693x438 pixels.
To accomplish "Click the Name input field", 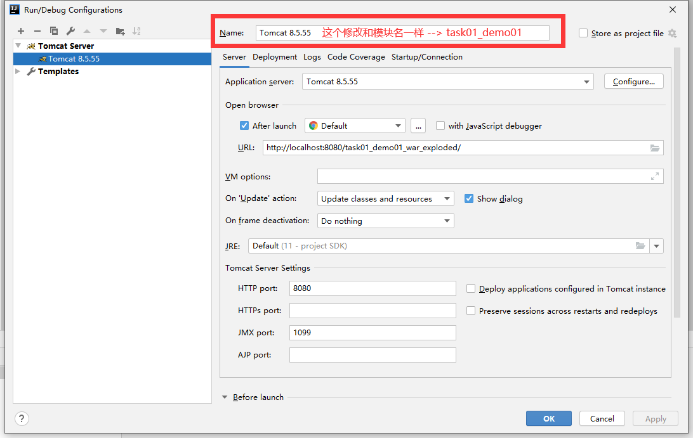I will click(402, 33).
